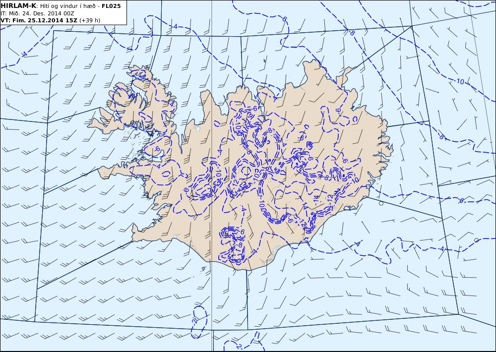Screen dimensions: 496x352
Task: Click the HIRLAM-K model name in title box
Action: click(18, 5)
